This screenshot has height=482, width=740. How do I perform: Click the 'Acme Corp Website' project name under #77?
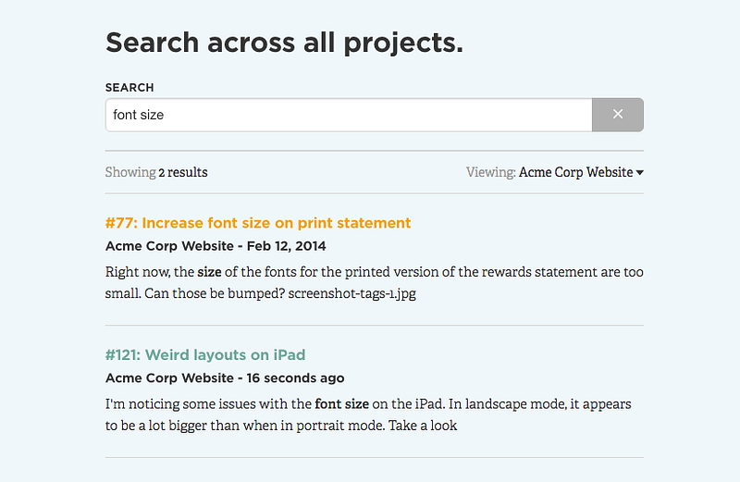coord(169,246)
